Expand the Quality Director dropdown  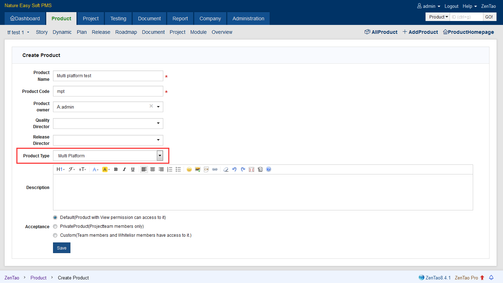pos(108,124)
